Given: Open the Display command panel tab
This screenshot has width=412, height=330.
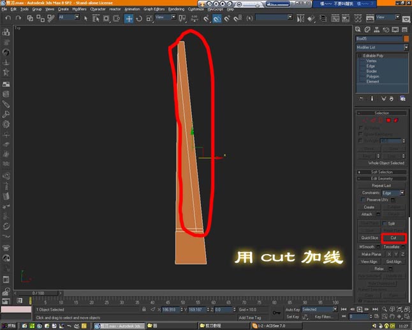Looking at the screenshot, I should click(x=395, y=30).
